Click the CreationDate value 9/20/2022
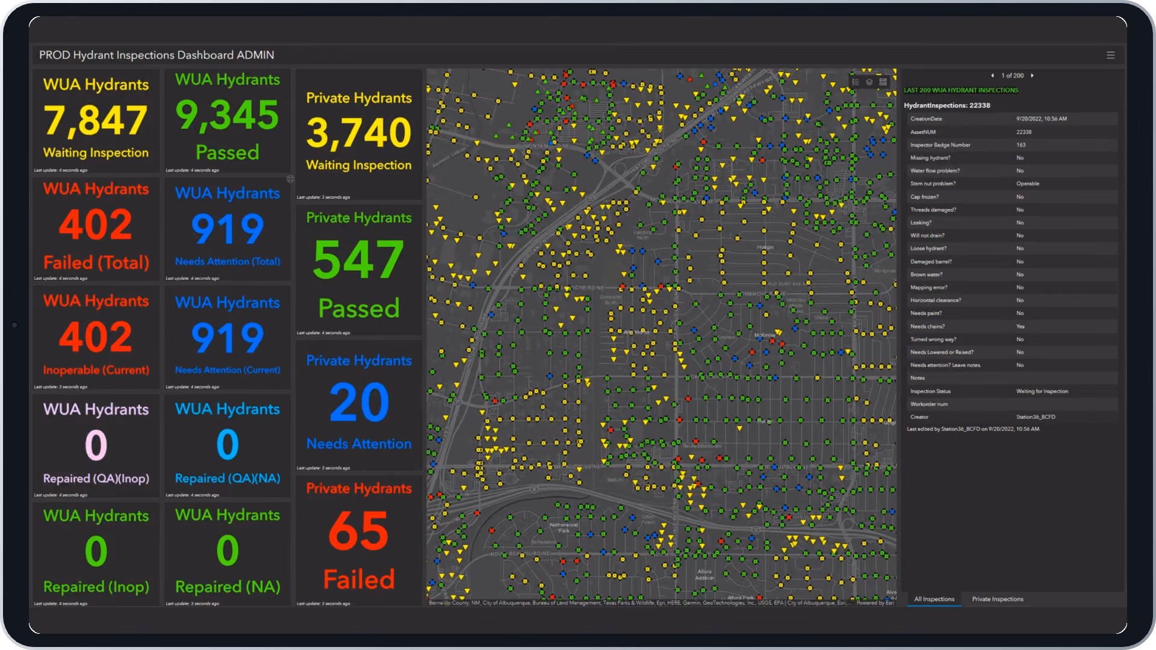 [x=1042, y=119]
